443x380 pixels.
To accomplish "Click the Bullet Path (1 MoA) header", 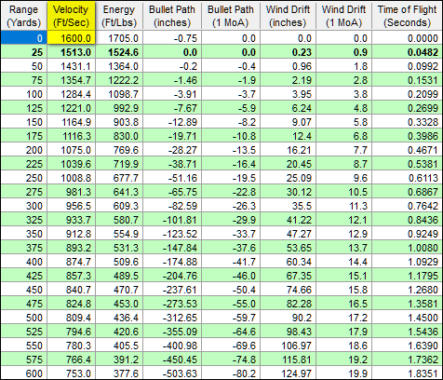I will coord(231,16).
